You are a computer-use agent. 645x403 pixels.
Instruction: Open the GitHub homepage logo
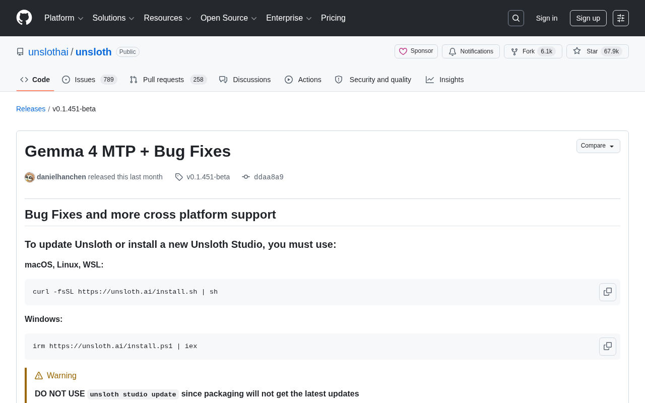[24, 18]
